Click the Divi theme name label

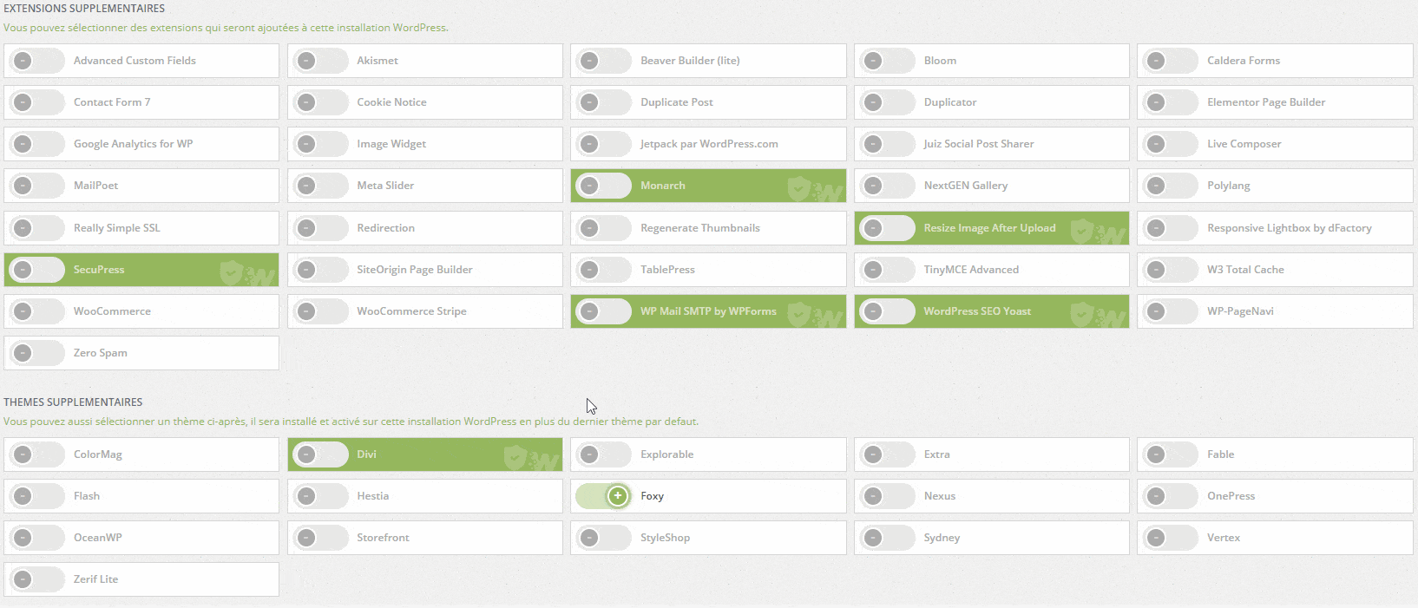coord(366,454)
